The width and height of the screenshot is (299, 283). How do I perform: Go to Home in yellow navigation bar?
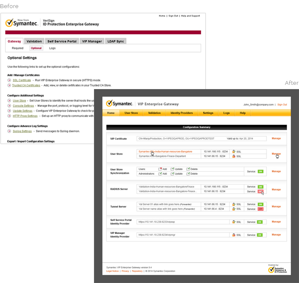[111, 113]
